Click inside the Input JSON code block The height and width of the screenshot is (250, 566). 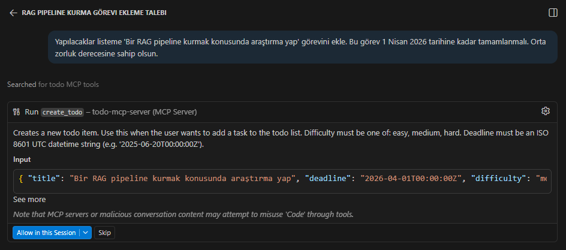pyautogui.click(x=282, y=179)
